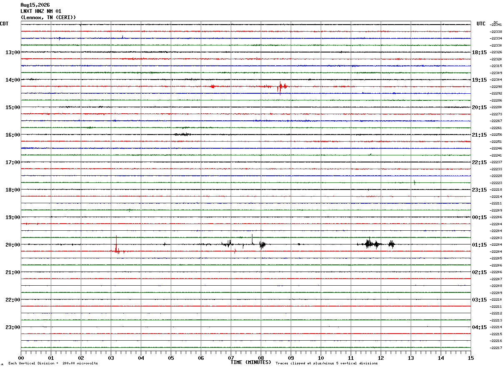Click the green spike near minute 13 on the 17:45 trace
This screenshot has width=504, height=369.
click(x=414, y=182)
